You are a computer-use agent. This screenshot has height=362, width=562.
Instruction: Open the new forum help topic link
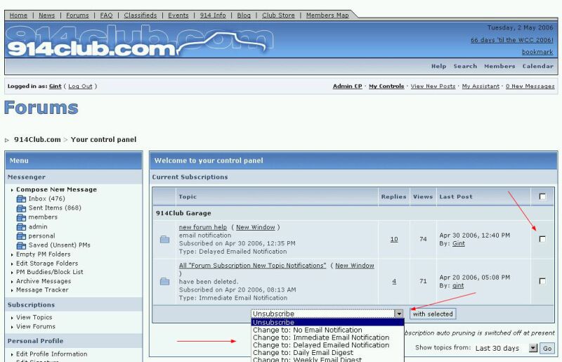pos(203,227)
